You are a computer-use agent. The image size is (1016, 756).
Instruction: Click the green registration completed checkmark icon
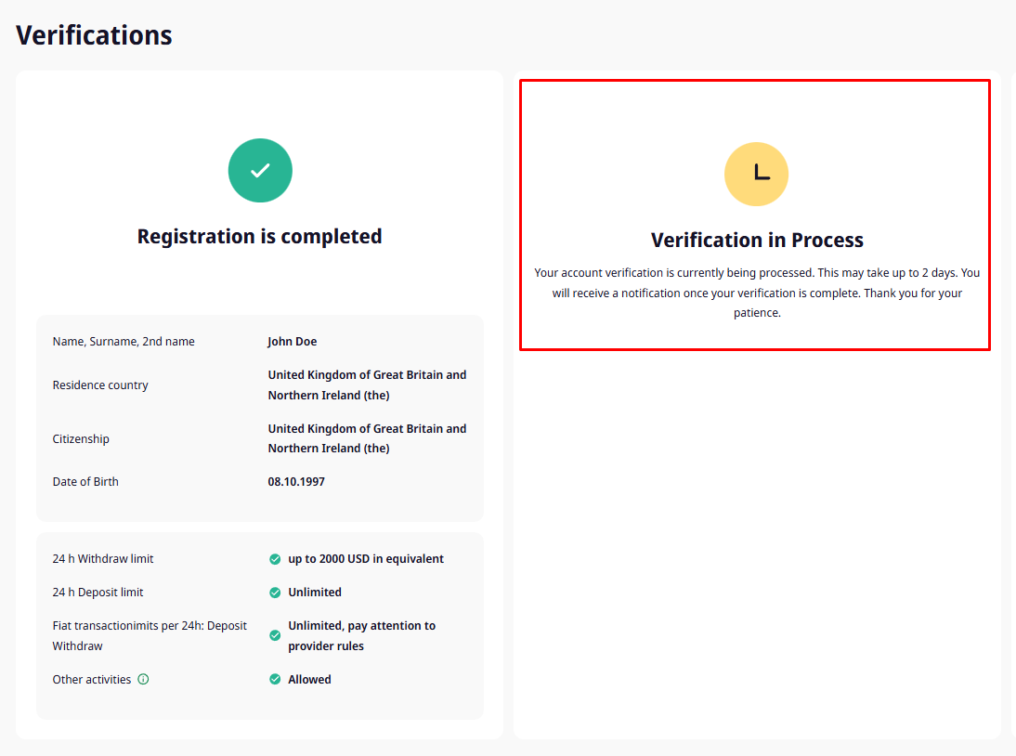pyautogui.click(x=260, y=170)
